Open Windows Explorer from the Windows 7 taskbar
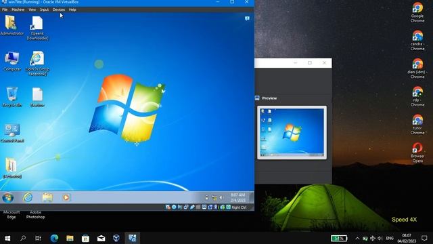433x244 pixels. [47, 197]
